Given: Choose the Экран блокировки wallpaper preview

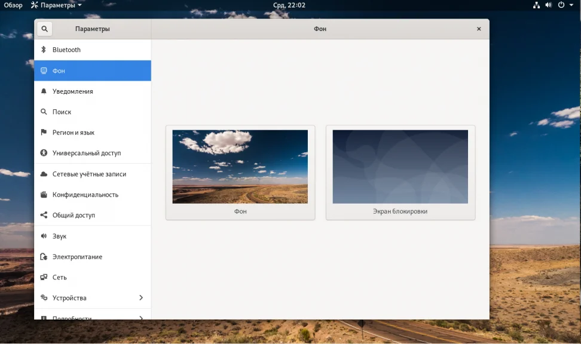Looking at the screenshot, I should tap(400, 167).
